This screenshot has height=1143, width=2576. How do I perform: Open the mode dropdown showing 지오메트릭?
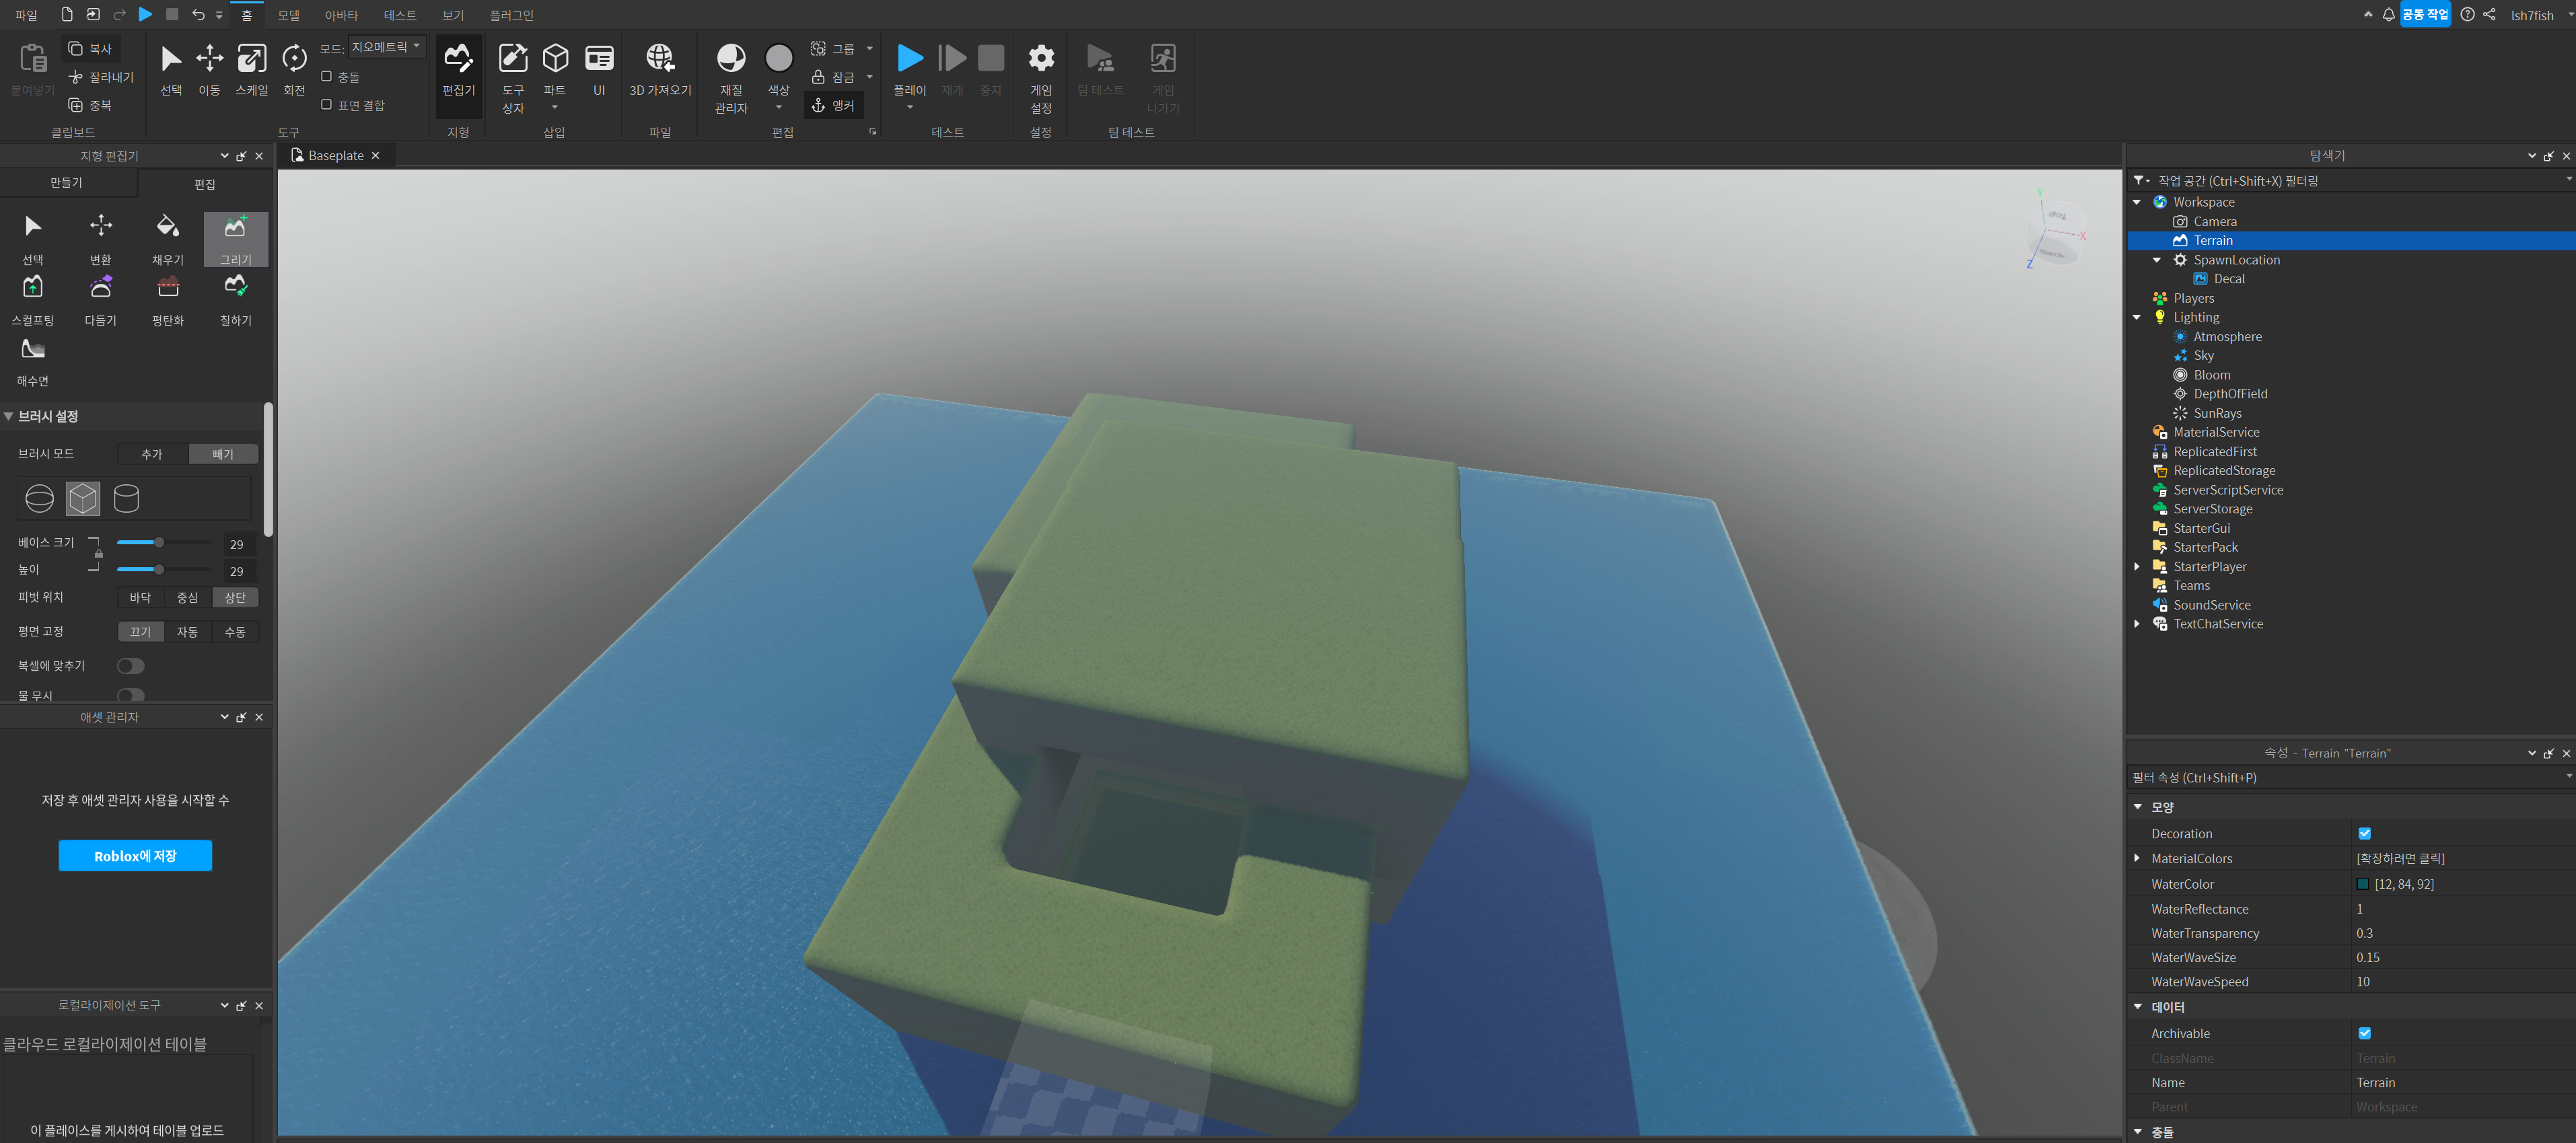coord(387,47)
